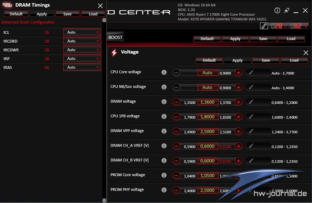
Task: Increase DRAM VPP voltage with plus
Action: 238,132
